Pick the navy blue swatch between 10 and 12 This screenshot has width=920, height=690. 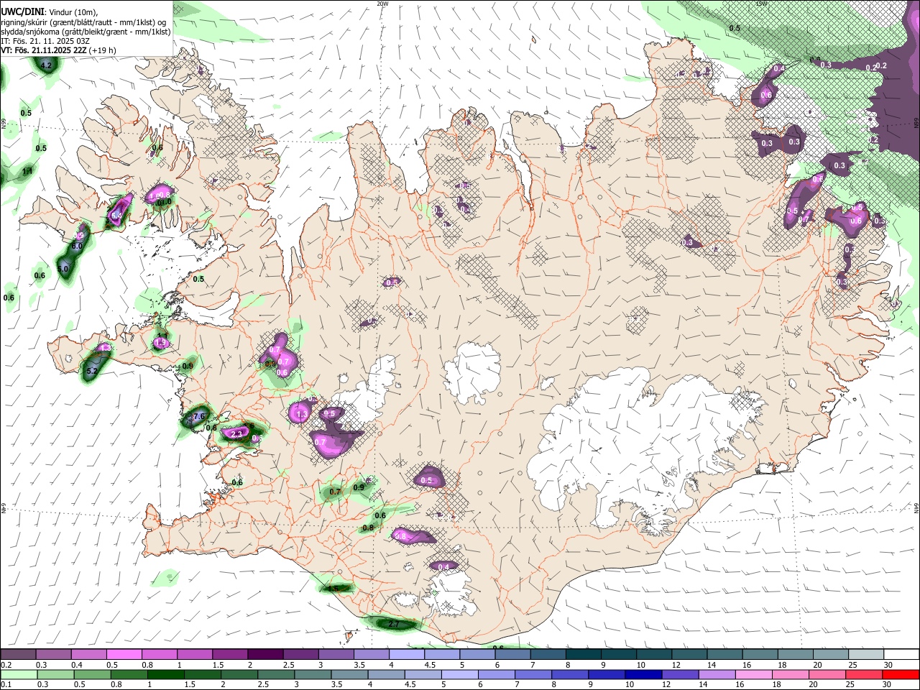[x=643, y=674]
